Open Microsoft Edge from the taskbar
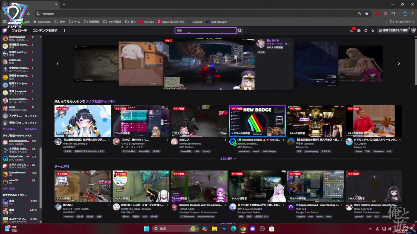417x234 pixels. pos(234,229)
